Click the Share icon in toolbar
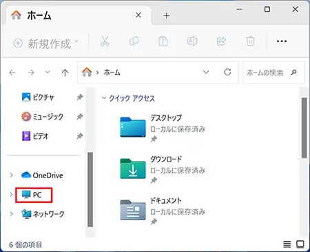 (221, 41)
